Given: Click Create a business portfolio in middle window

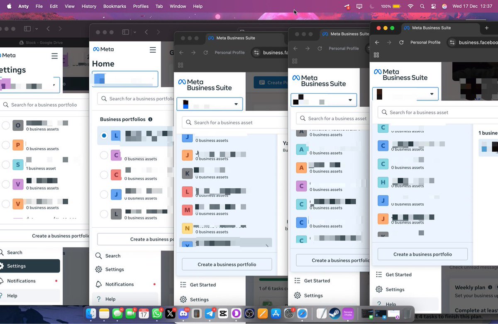Looking at the screenshot, I should pos(227,265).
